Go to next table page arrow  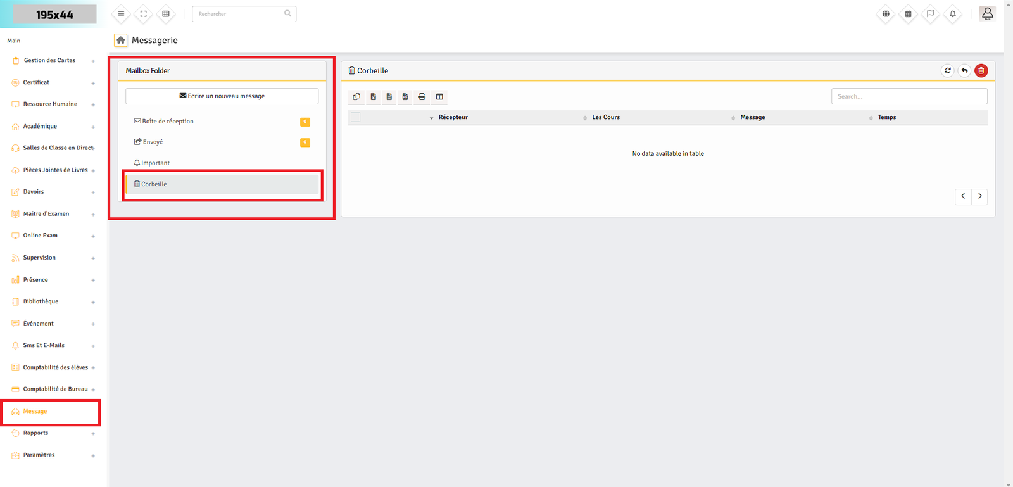[979, 196]
